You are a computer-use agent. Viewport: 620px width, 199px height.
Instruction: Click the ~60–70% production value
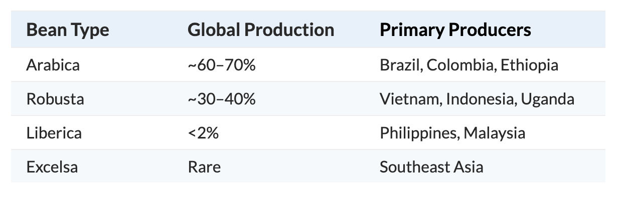click(x=222, y=65)
